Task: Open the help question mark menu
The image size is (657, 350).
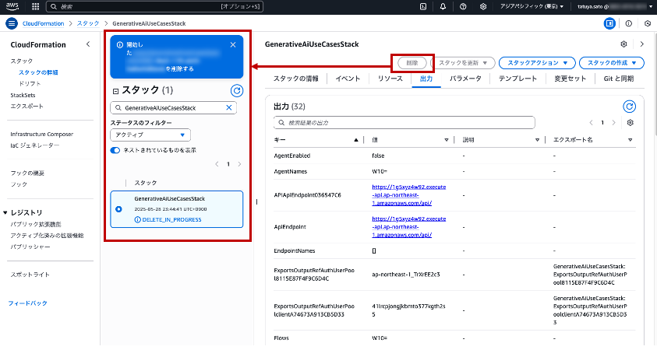Action: (463, 7)
